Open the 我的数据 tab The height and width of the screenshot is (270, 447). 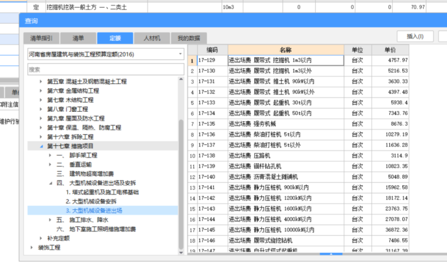pos(188,38)
